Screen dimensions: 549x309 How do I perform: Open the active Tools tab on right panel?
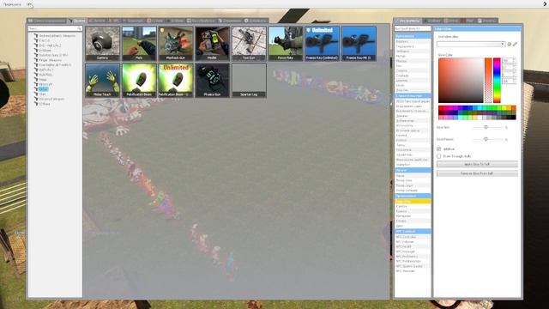[408, 21]
